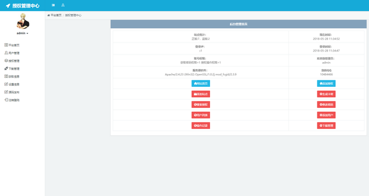Click the exit icon beside 注销登陆
This screenshot has height=196, width=369.
[x=6, y=100]
